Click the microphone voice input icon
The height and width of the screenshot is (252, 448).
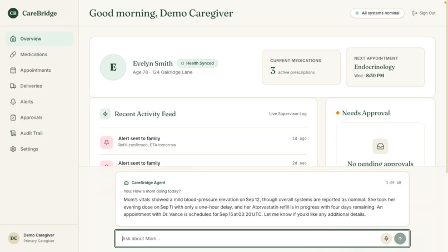pyautogui.click(x=386, y=238)
